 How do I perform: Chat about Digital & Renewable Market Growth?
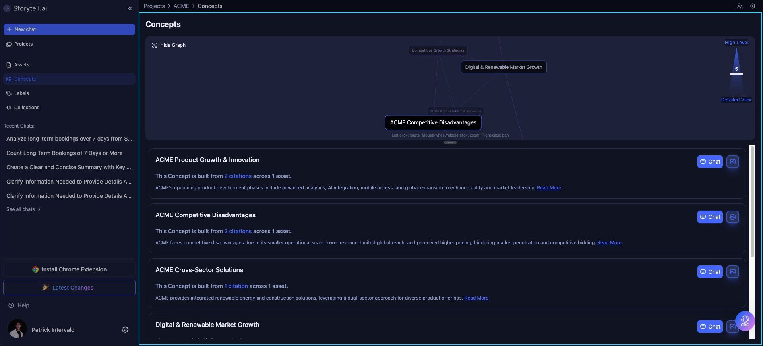click(x=710, y=327)
